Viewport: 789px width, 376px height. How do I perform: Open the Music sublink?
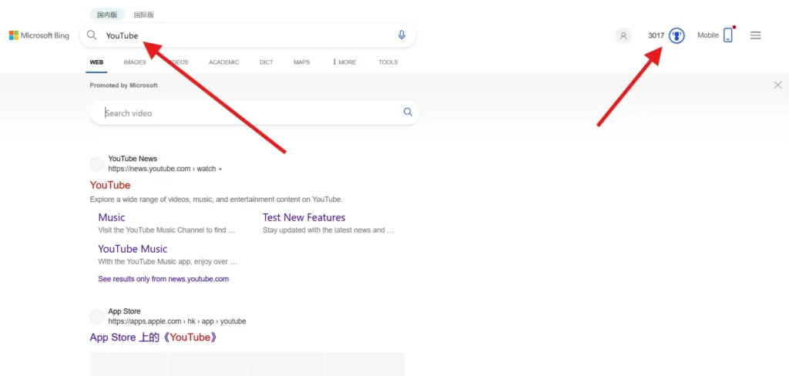click(x=112, y=217)
